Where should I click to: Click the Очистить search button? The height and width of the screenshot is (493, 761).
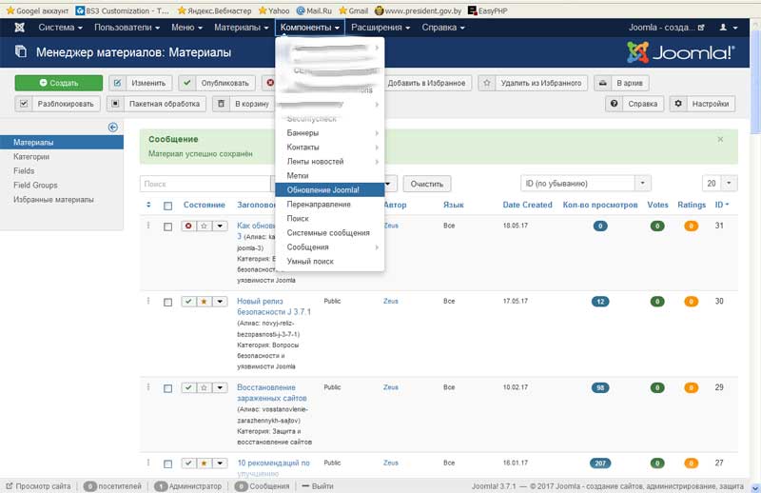[x=426, y=184]
